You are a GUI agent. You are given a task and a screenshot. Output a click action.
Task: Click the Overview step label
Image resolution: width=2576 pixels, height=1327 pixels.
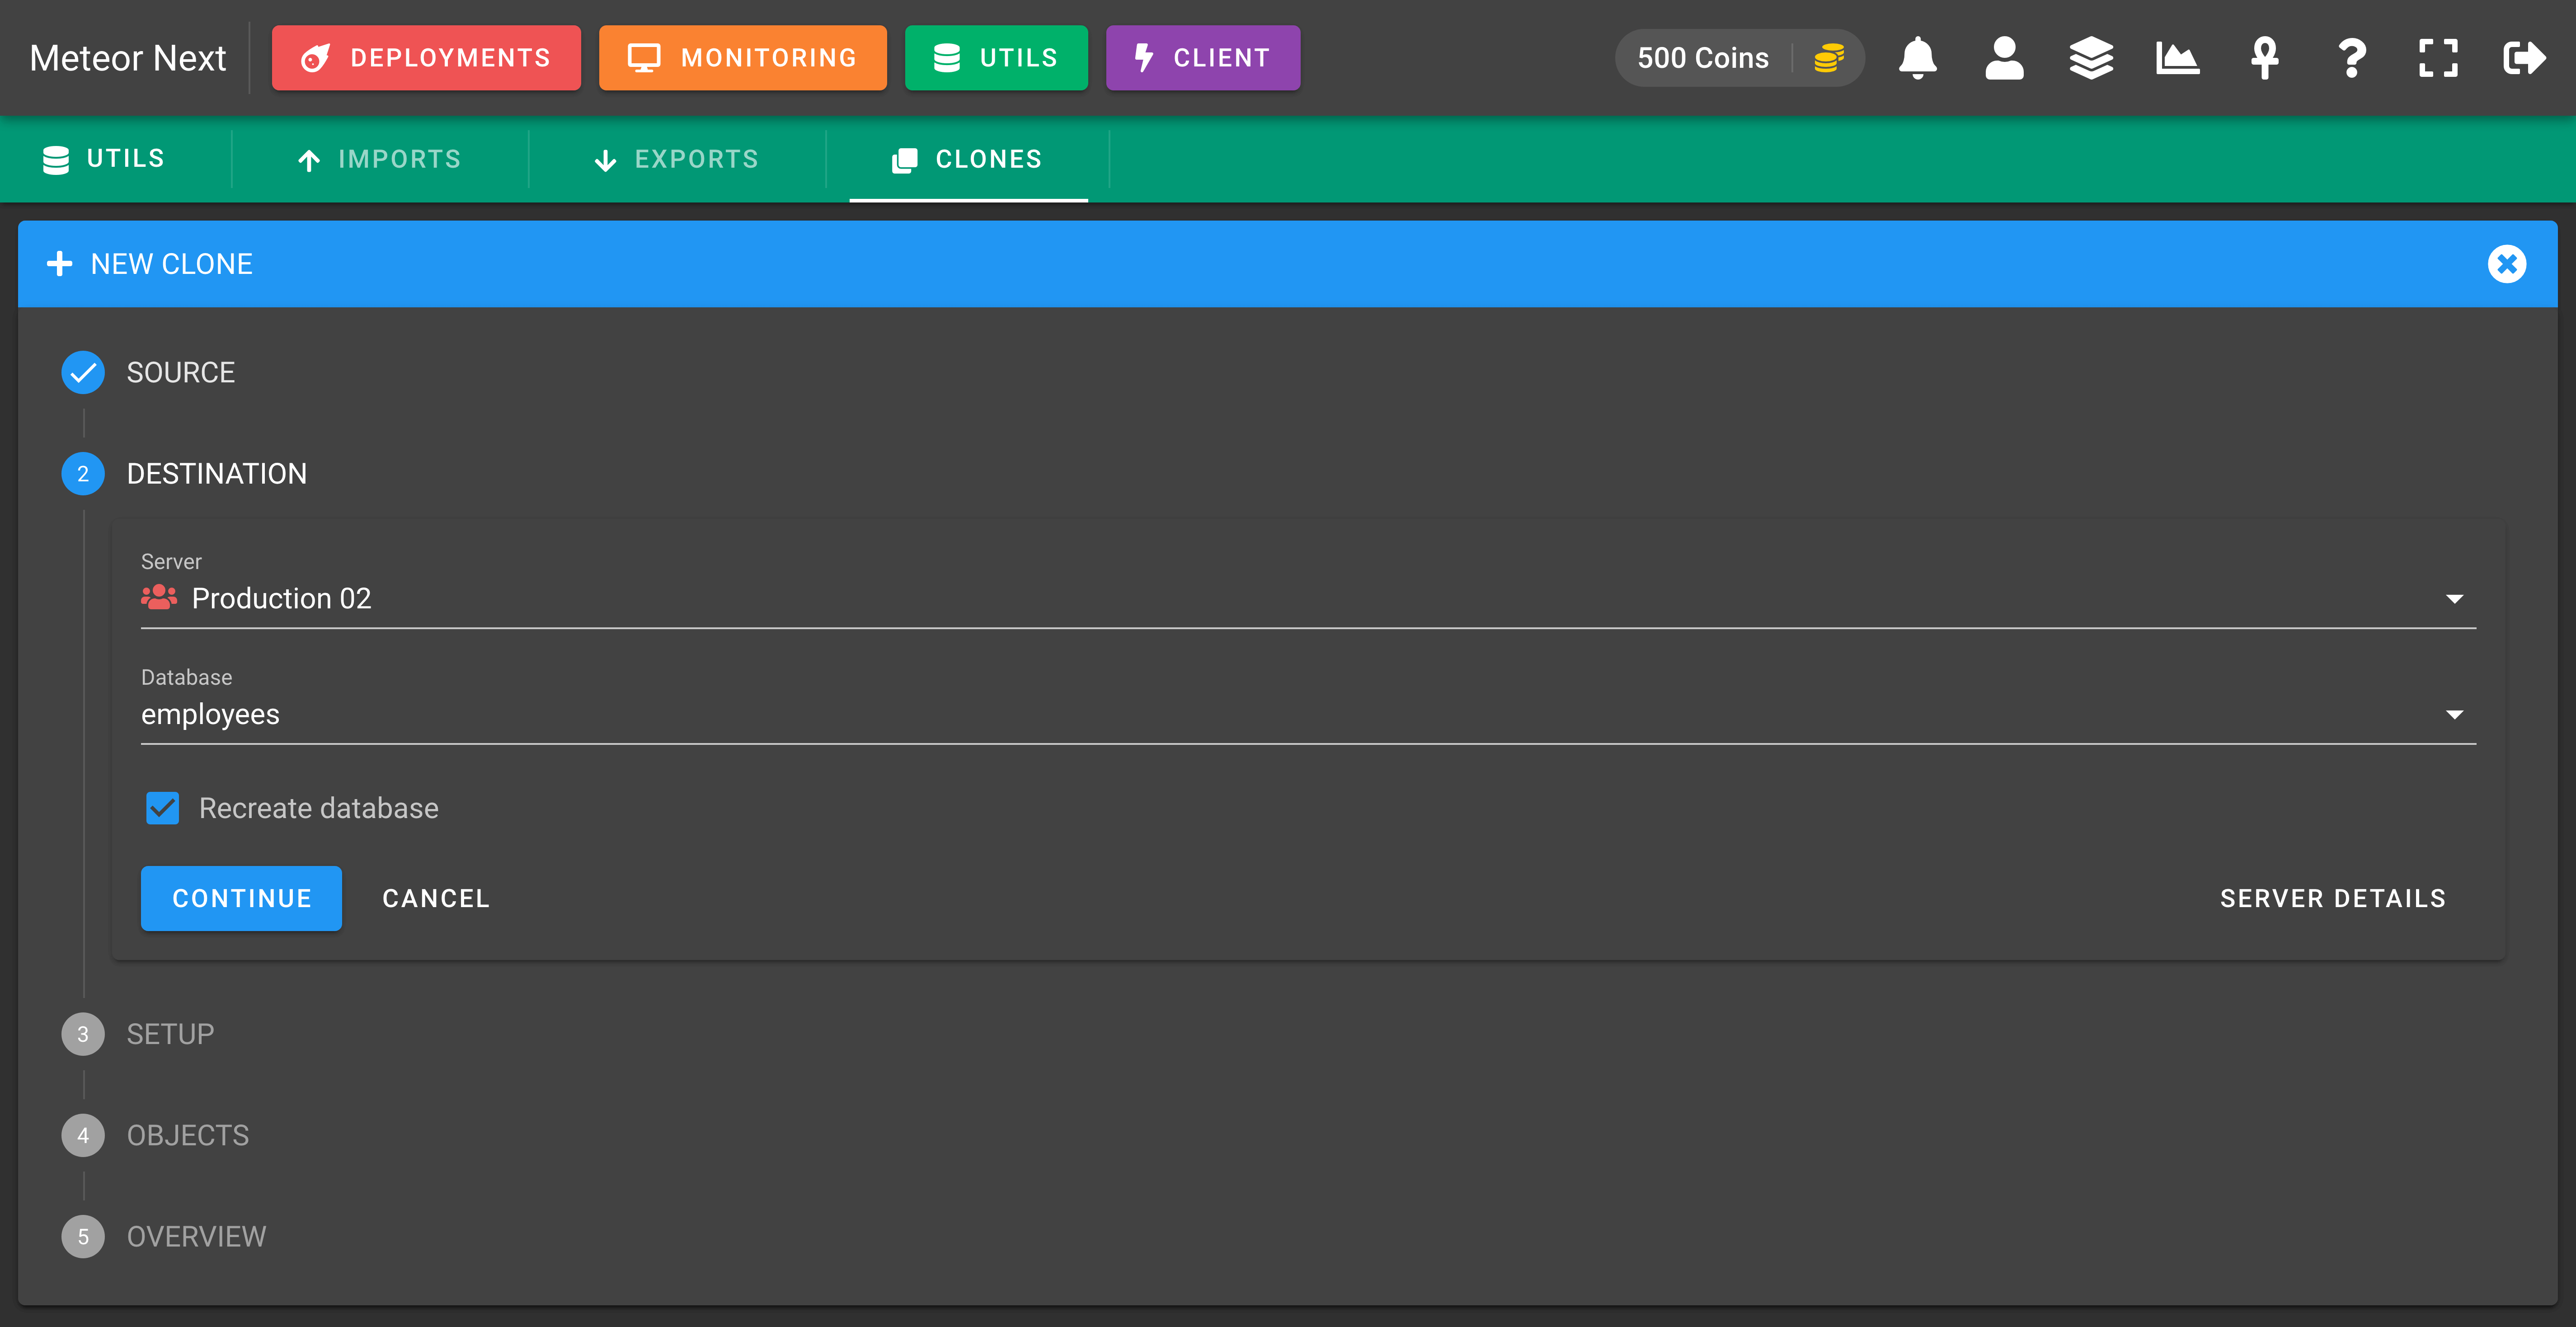pos(196,1237)
